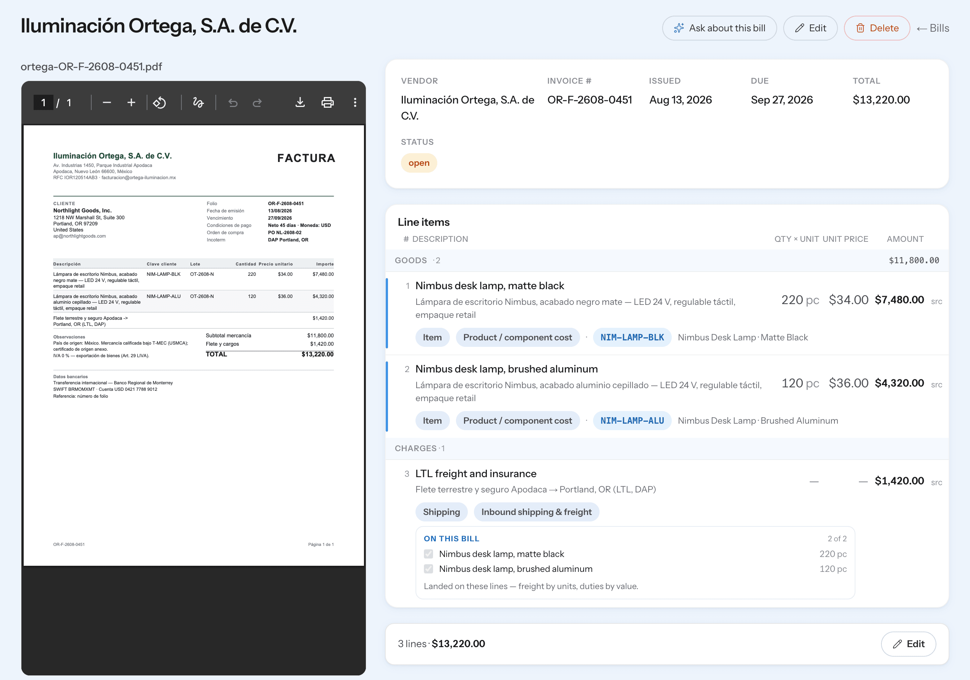Image resolution: width=970 pixels, height=680 pixels.
Task: Click the $36.00 unit price value
Action: [848, 383]
